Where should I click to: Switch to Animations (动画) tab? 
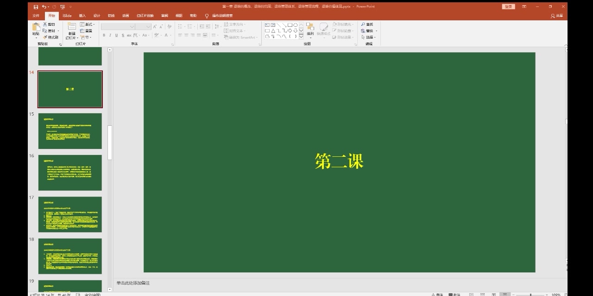tap(126, 16)
